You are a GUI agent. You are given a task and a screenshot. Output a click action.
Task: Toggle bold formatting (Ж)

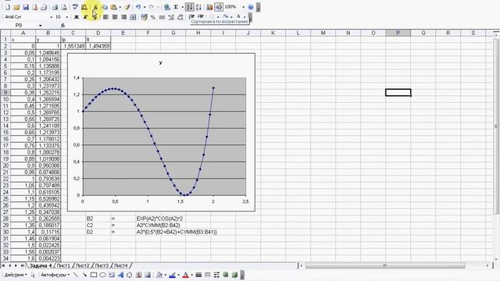tap(77, 17)
